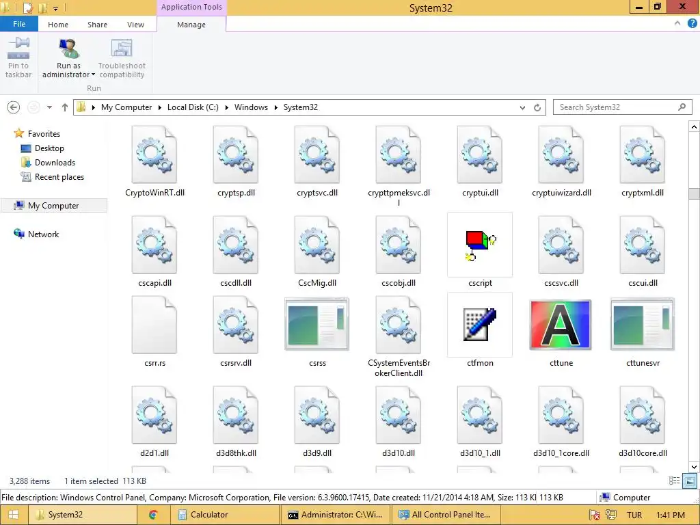Go up one folder level
The width and height of the screenshot is (700, 525).
tap(65, 107)
